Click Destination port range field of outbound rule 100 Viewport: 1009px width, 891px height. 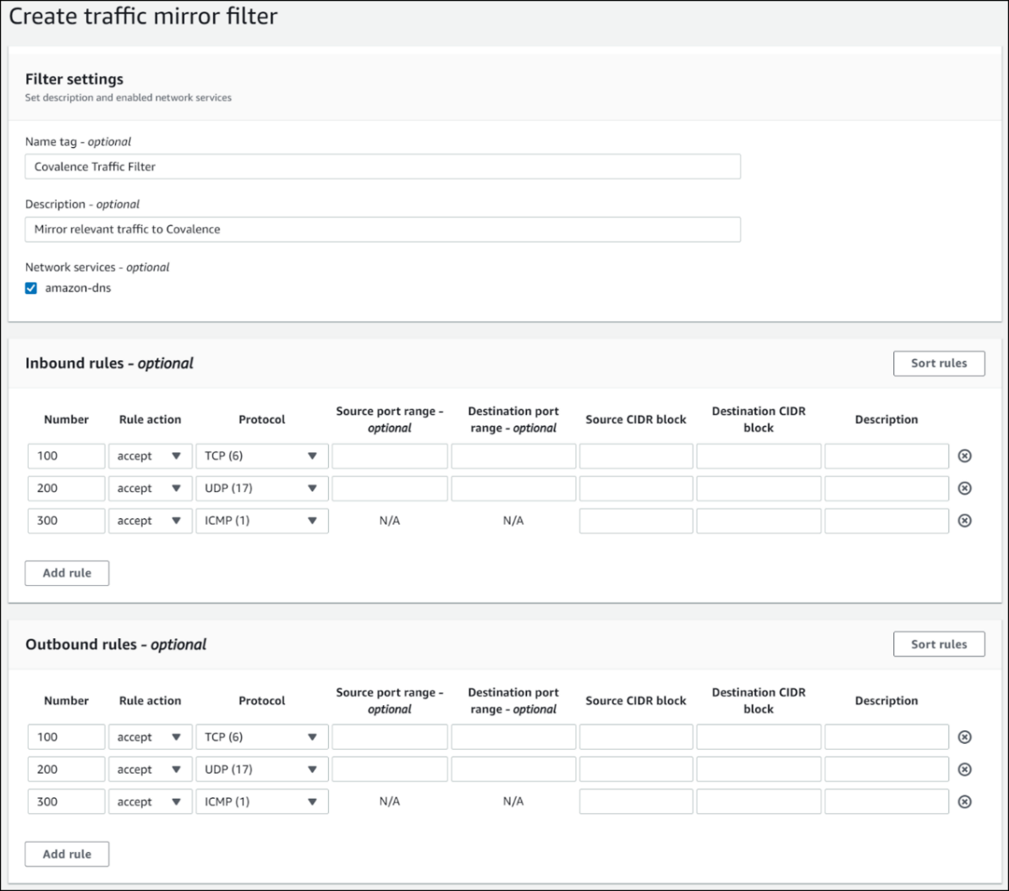point(513,736)
